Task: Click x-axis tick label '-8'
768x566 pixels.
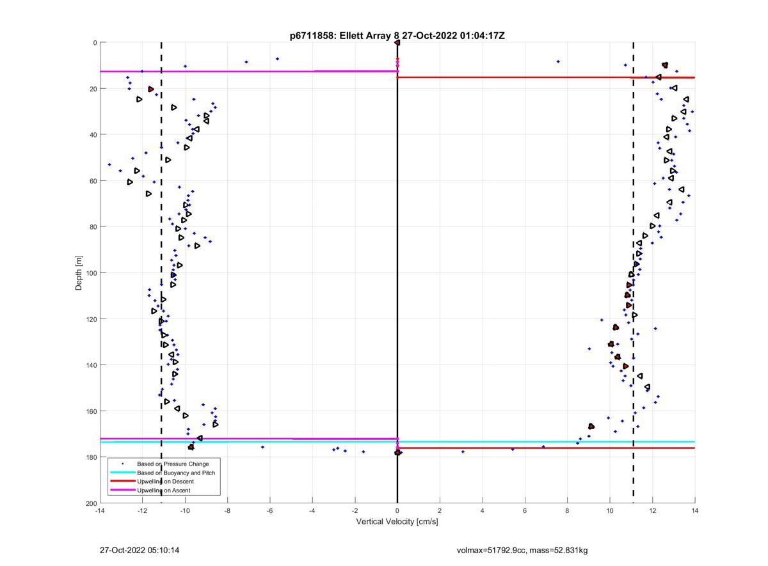Action: (x=227, y=510)
